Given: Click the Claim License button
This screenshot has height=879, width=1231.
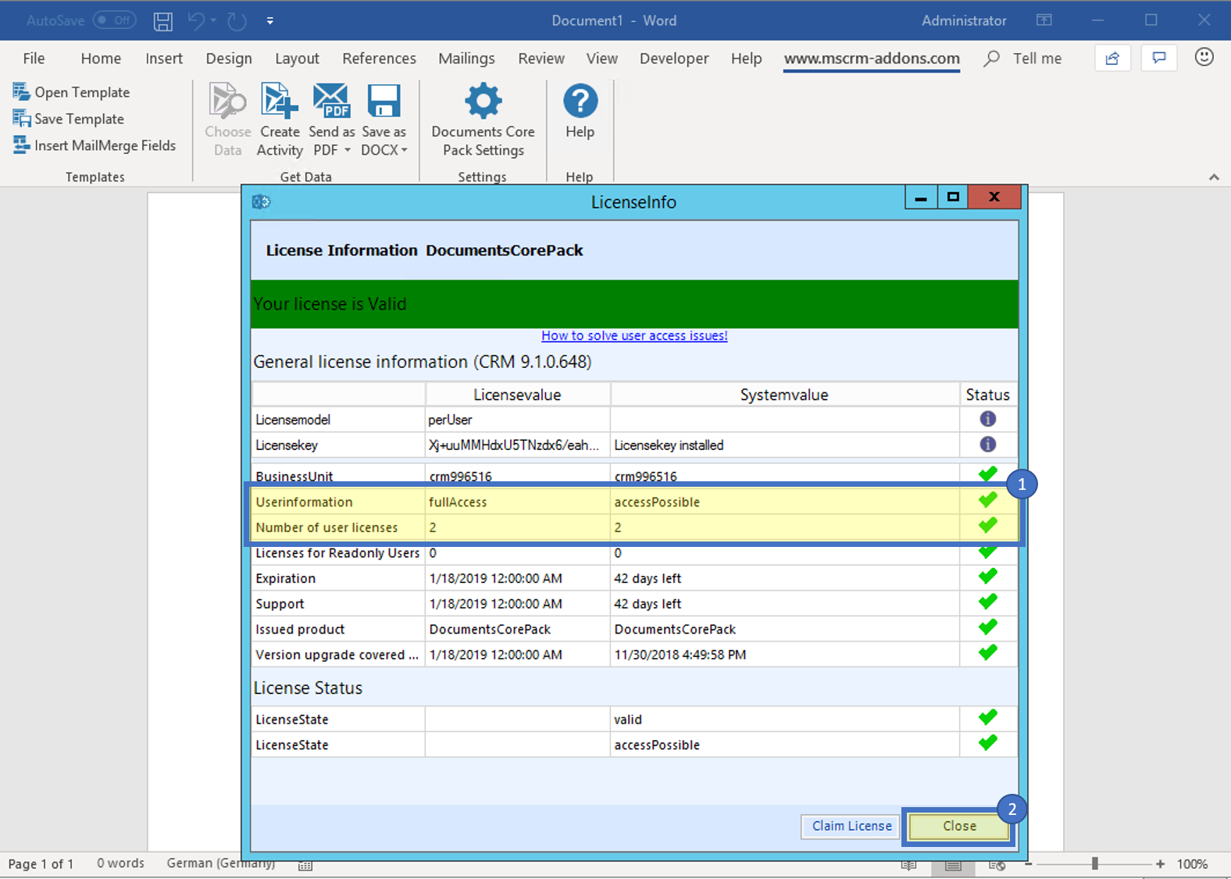Looking at the screenshot, I should tap(851, 827).
